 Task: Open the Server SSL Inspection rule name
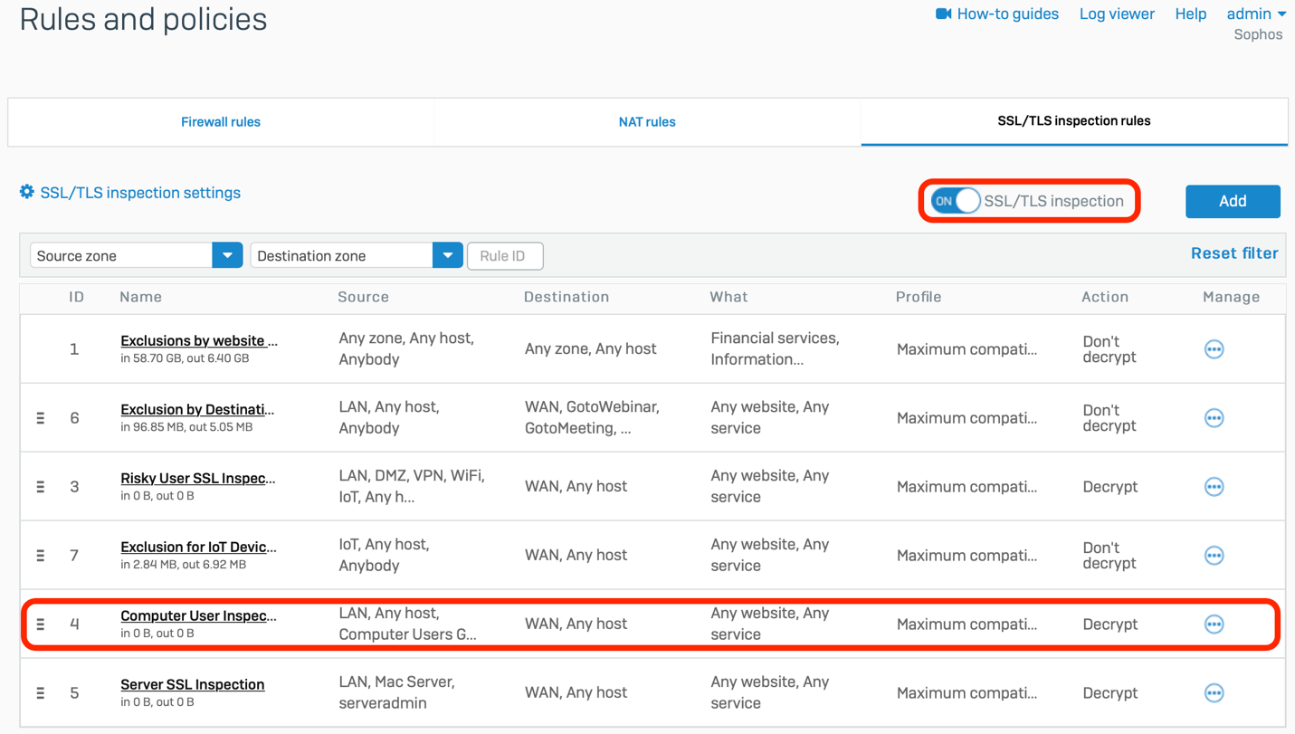[193, 684]
